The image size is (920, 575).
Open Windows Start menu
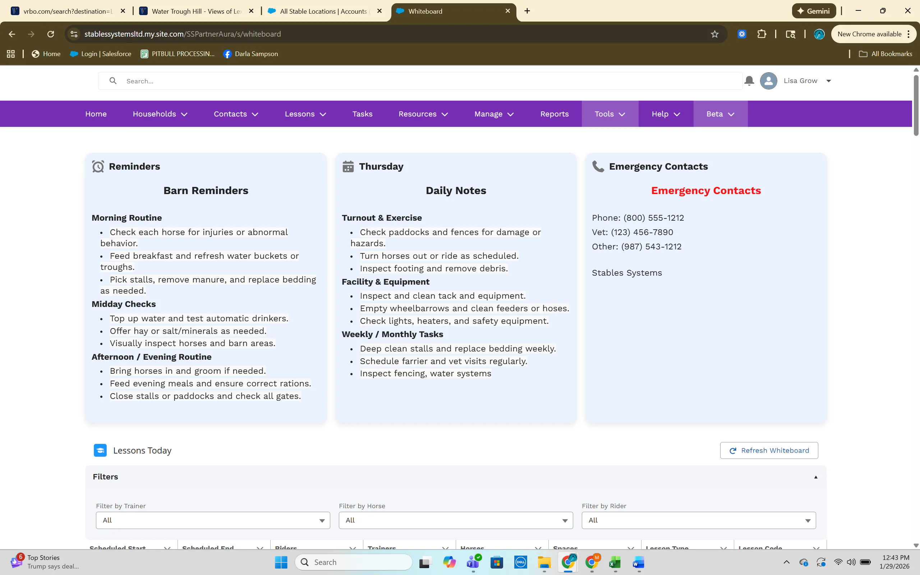point(281,562)
